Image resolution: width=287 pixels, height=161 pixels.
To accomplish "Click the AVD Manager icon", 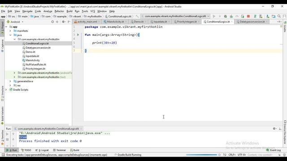I will coord(261,16).
